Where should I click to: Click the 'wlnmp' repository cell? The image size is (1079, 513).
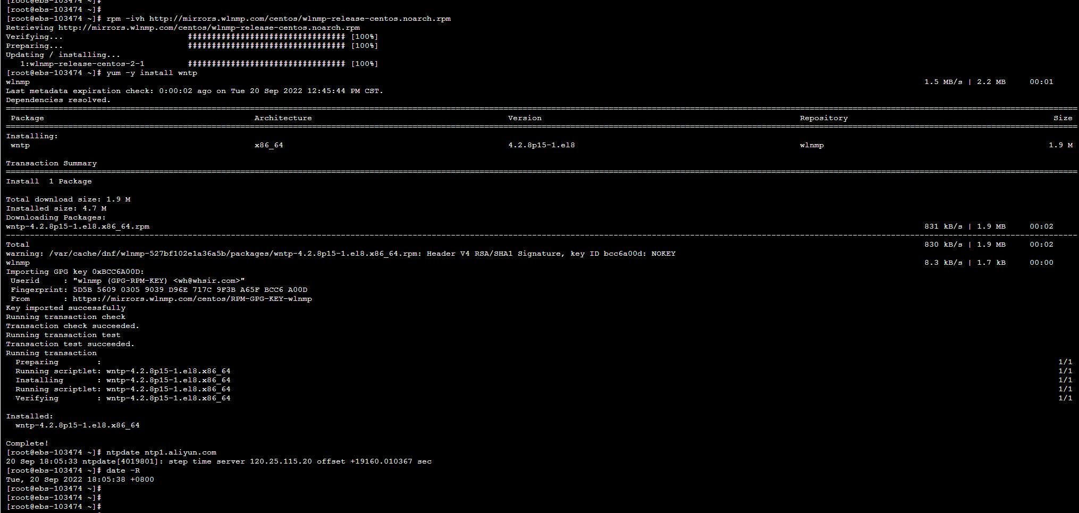[x=812, y=145]
